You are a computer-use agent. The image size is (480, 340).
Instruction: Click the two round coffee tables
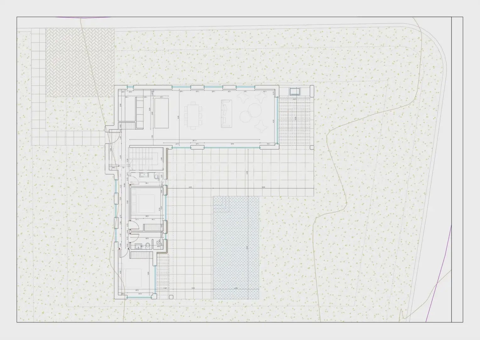tap(250, 113)
